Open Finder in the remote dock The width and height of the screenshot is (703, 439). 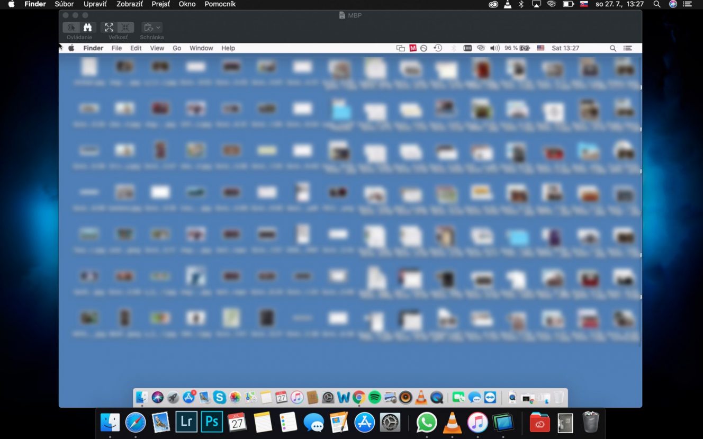pos(142,397)
